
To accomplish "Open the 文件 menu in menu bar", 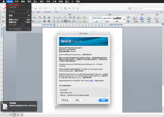I will click(16, 1).
